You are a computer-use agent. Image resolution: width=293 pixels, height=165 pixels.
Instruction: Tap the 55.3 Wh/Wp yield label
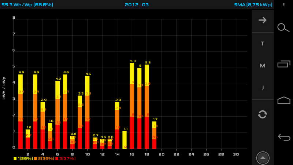(x=27, y=5)
